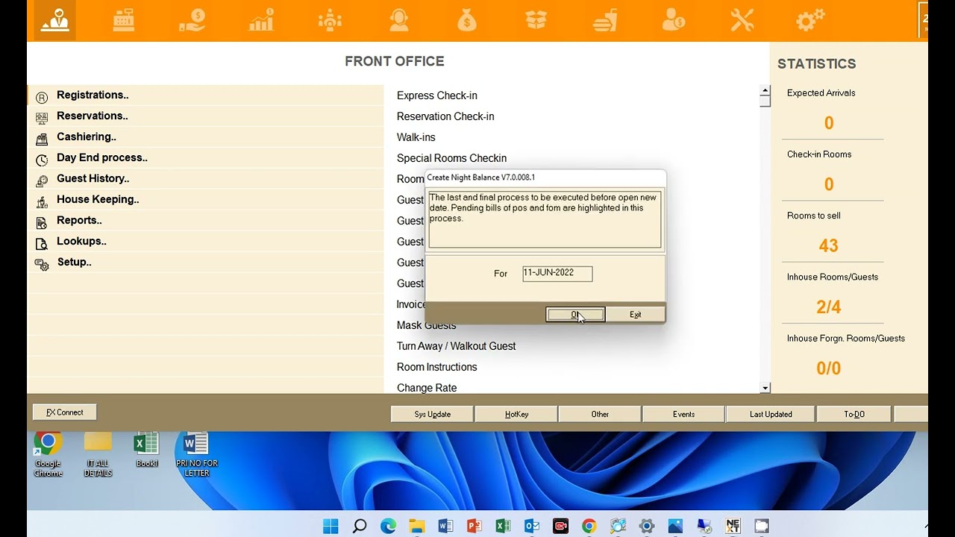Open the Registrations menu
Viewport: 955px width, 537px height.
tap(93, 95)
